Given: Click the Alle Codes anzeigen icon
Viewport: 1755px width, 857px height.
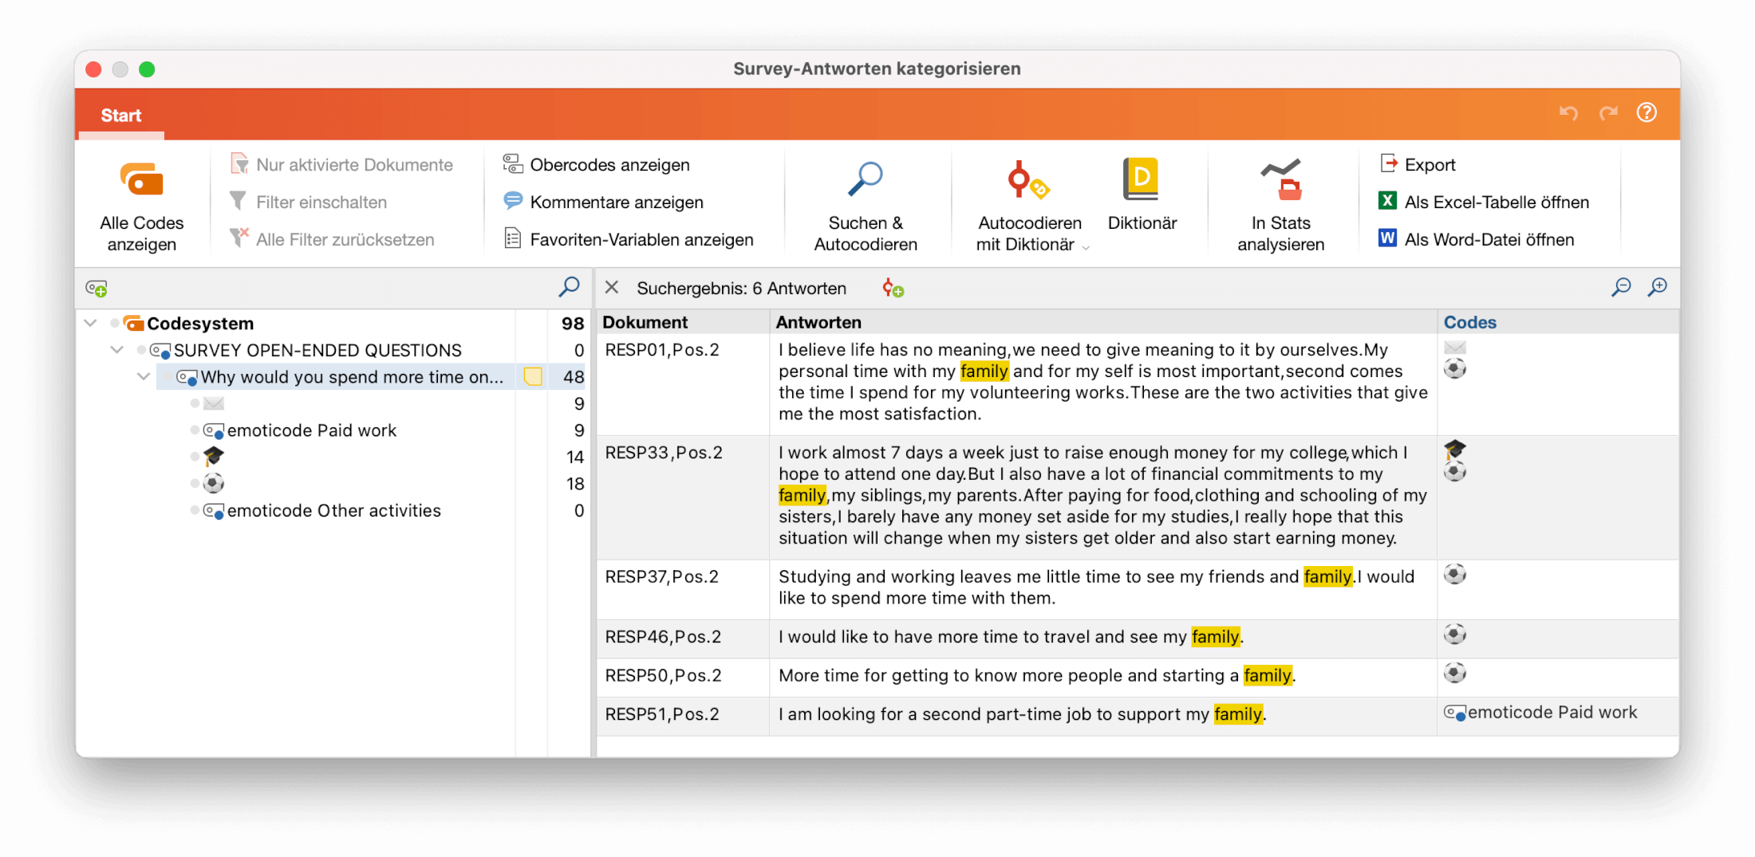Looking at the screenshot, I should pyautogui.click(x=141, y=179).
